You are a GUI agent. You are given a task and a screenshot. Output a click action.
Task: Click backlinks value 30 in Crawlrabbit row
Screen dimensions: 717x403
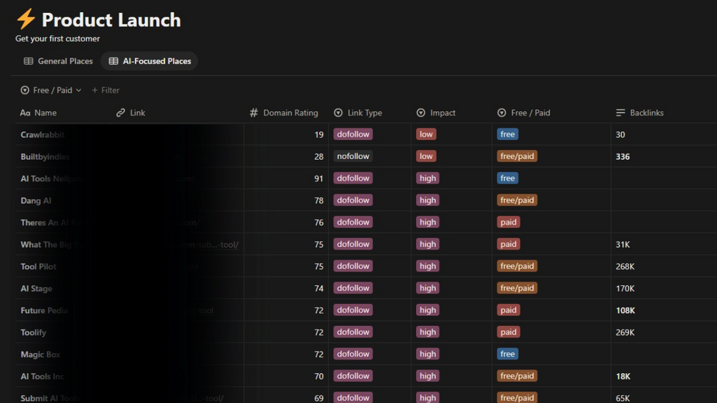(x=621, y=135)
